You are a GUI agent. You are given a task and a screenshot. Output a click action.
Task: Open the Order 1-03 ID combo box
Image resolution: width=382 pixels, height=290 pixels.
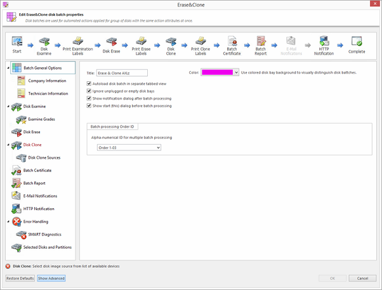(129, 147)
